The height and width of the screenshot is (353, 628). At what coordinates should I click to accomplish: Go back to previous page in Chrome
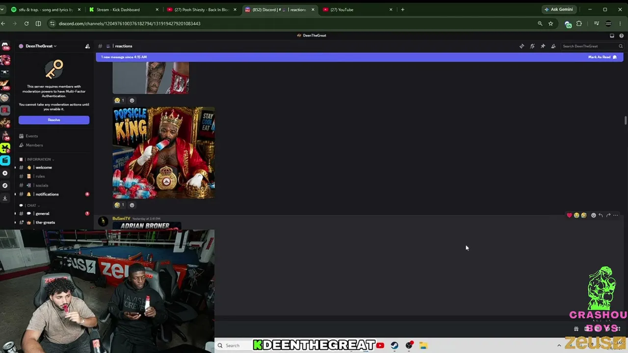pyautogui.click(x=3, y=24)
